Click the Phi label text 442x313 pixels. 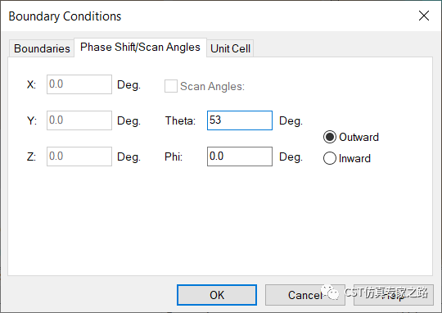174,156
